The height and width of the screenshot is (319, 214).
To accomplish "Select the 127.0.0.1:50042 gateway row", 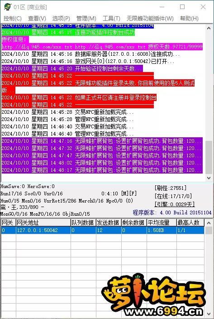I will [103, 230].
